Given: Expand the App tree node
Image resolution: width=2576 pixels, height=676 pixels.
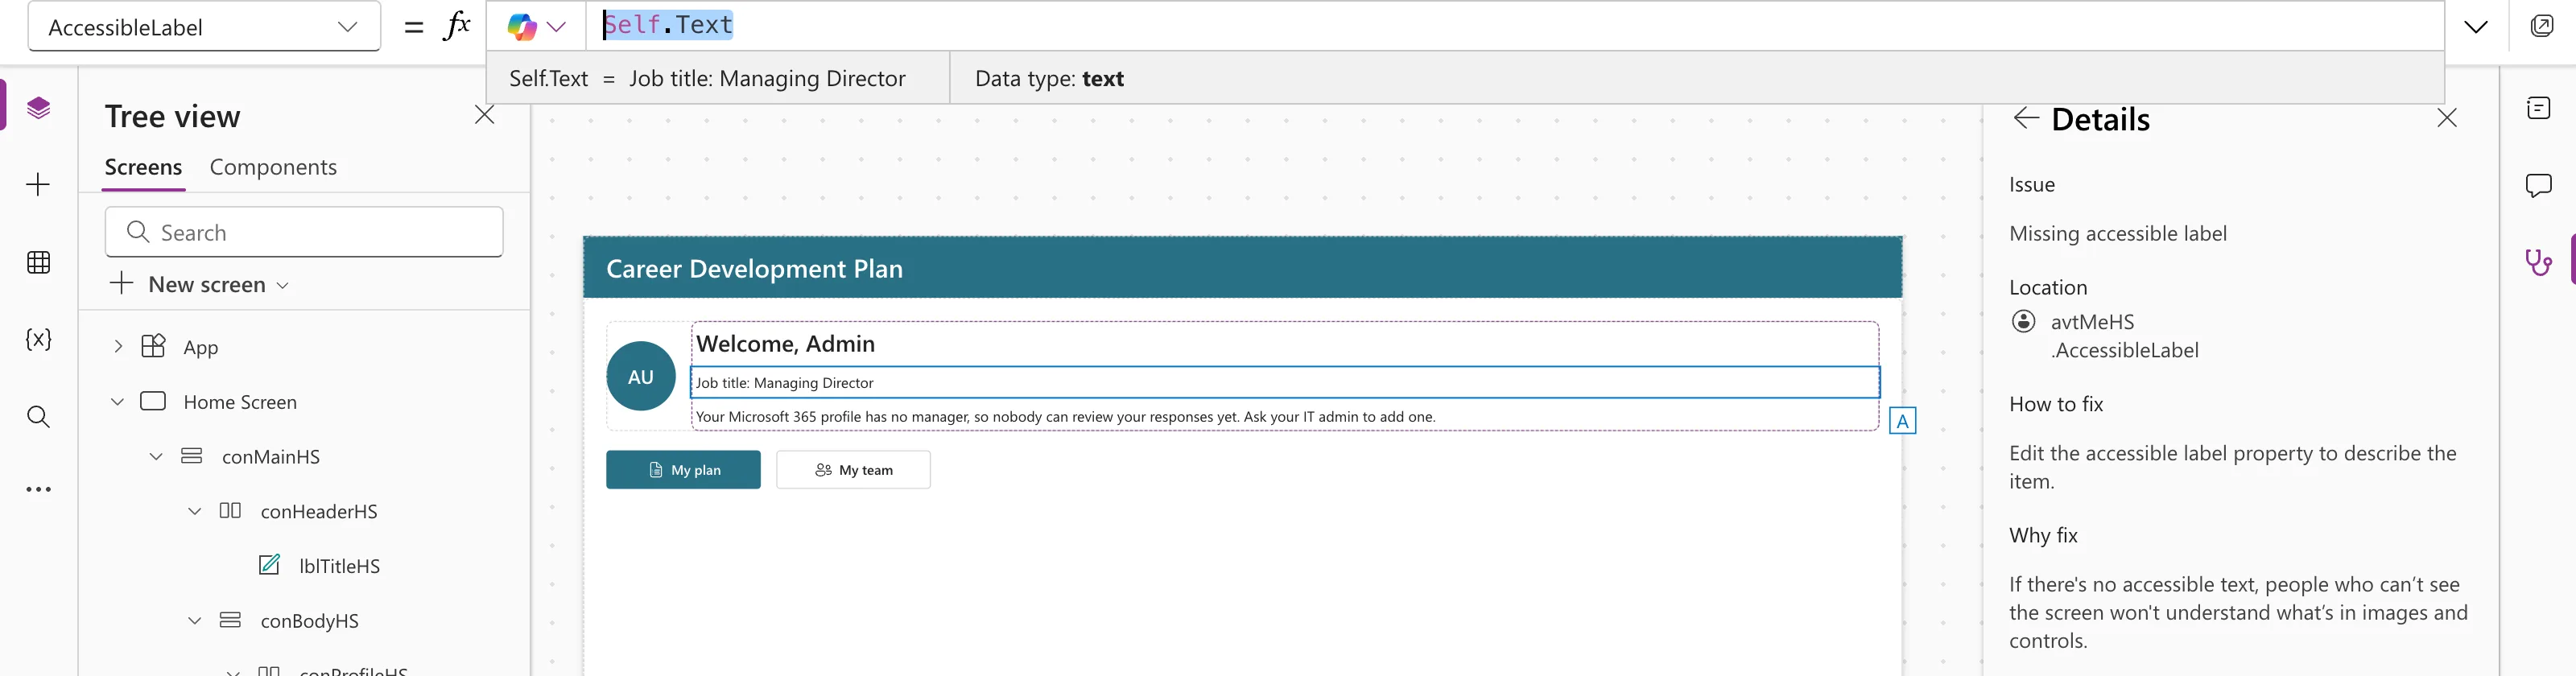Looking at the screenshot, I should point(118,346).
